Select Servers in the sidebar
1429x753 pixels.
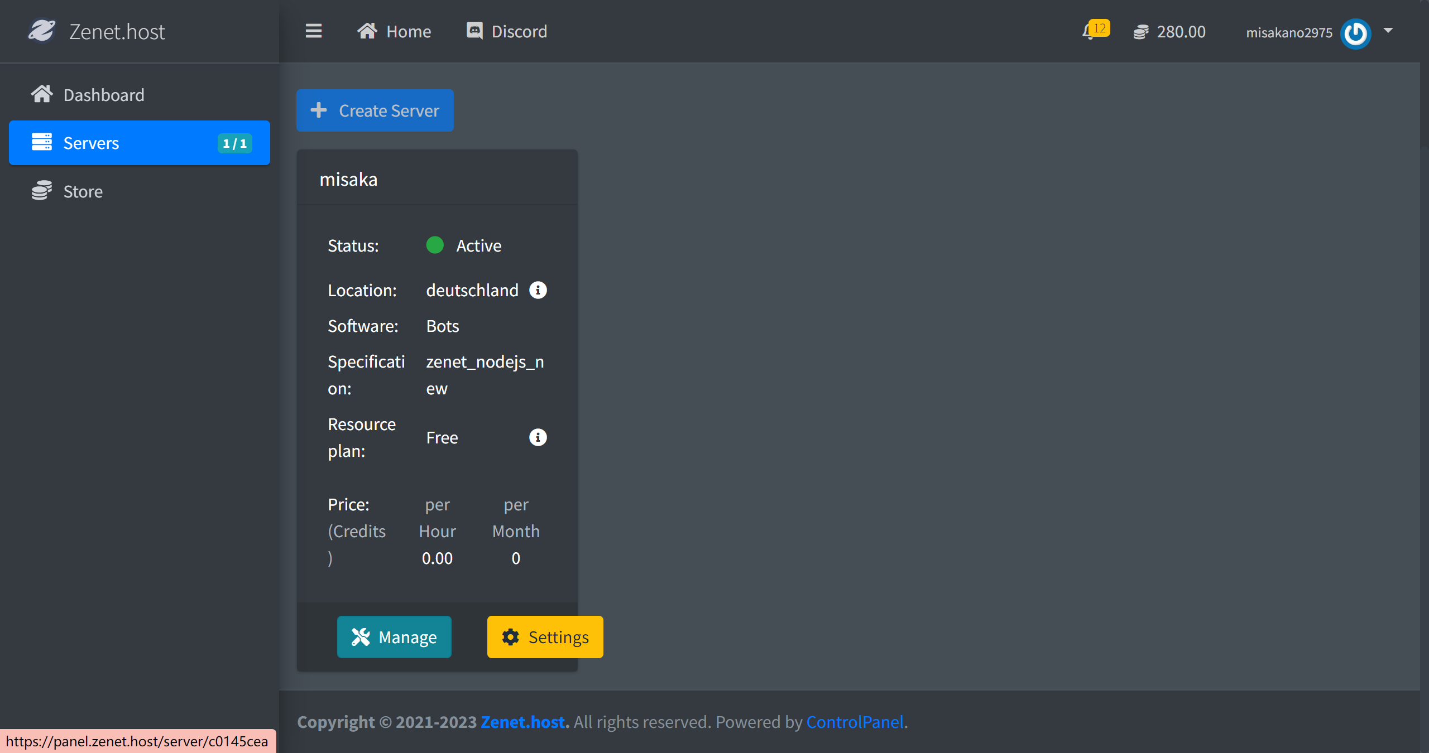click(92, 143)
